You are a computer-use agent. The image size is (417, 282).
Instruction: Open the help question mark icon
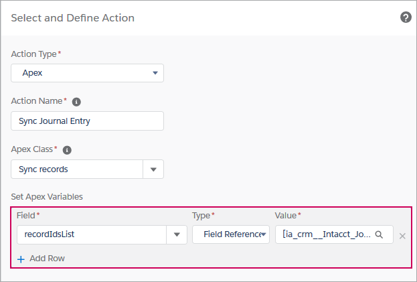406,17
